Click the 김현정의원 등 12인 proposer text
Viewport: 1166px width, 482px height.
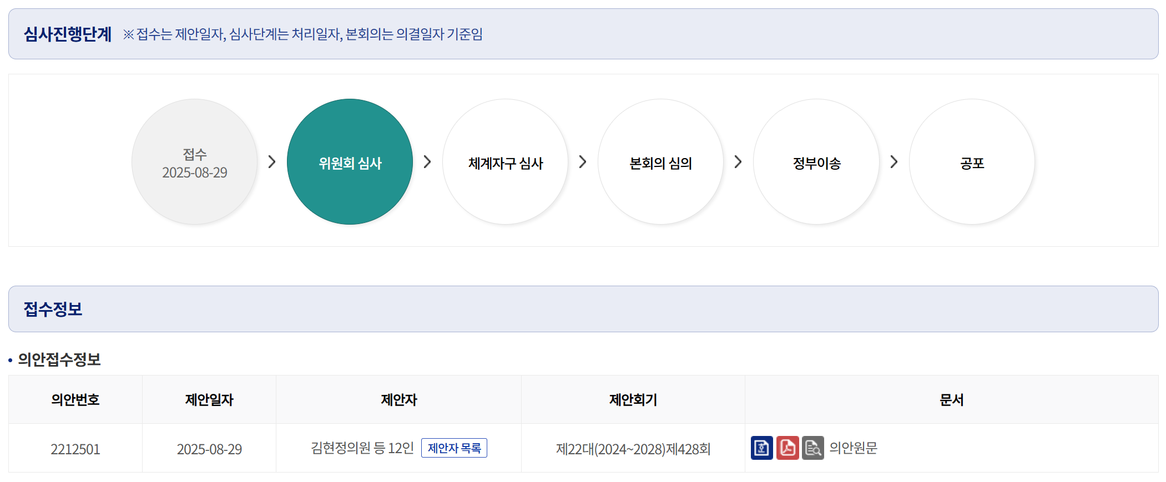coord(362,448)
